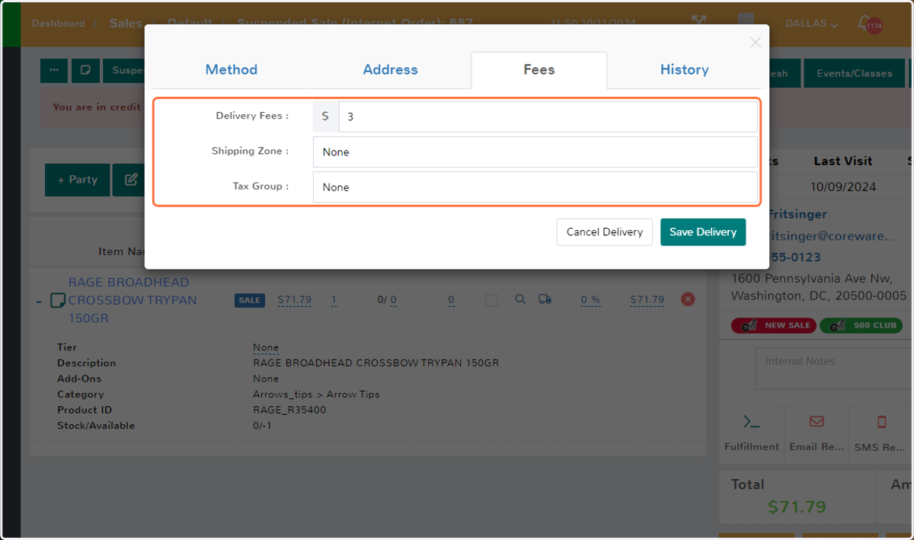Close the delivery dialog with X
Image resolution: width=914 pixels, height=540 pixels.
[755, 43]
